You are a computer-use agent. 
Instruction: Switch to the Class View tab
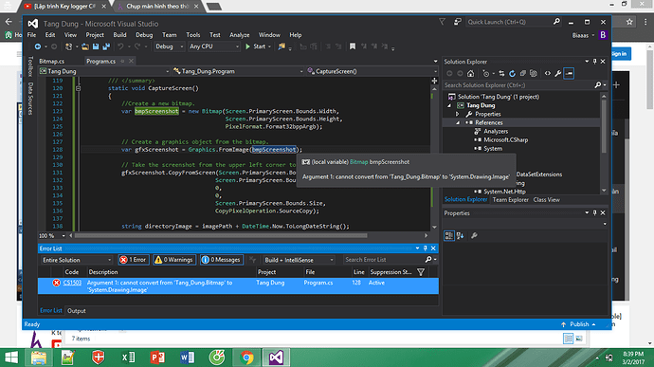[x=546, y=200]
